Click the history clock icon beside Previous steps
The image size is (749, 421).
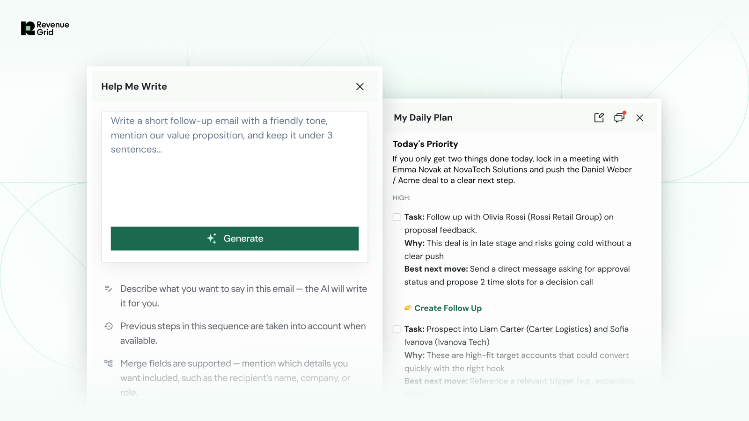[109, 326]
